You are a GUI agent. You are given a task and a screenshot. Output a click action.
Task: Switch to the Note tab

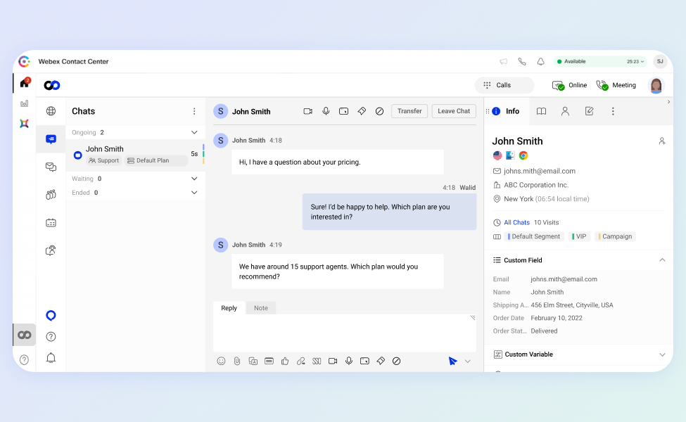coord(261,308)
